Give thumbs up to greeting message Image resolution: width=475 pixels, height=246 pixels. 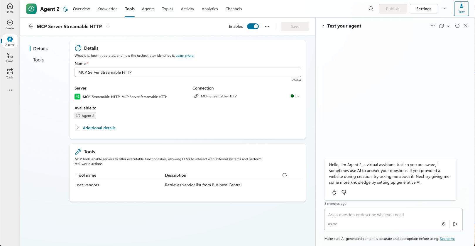click(x=334, y=192)
